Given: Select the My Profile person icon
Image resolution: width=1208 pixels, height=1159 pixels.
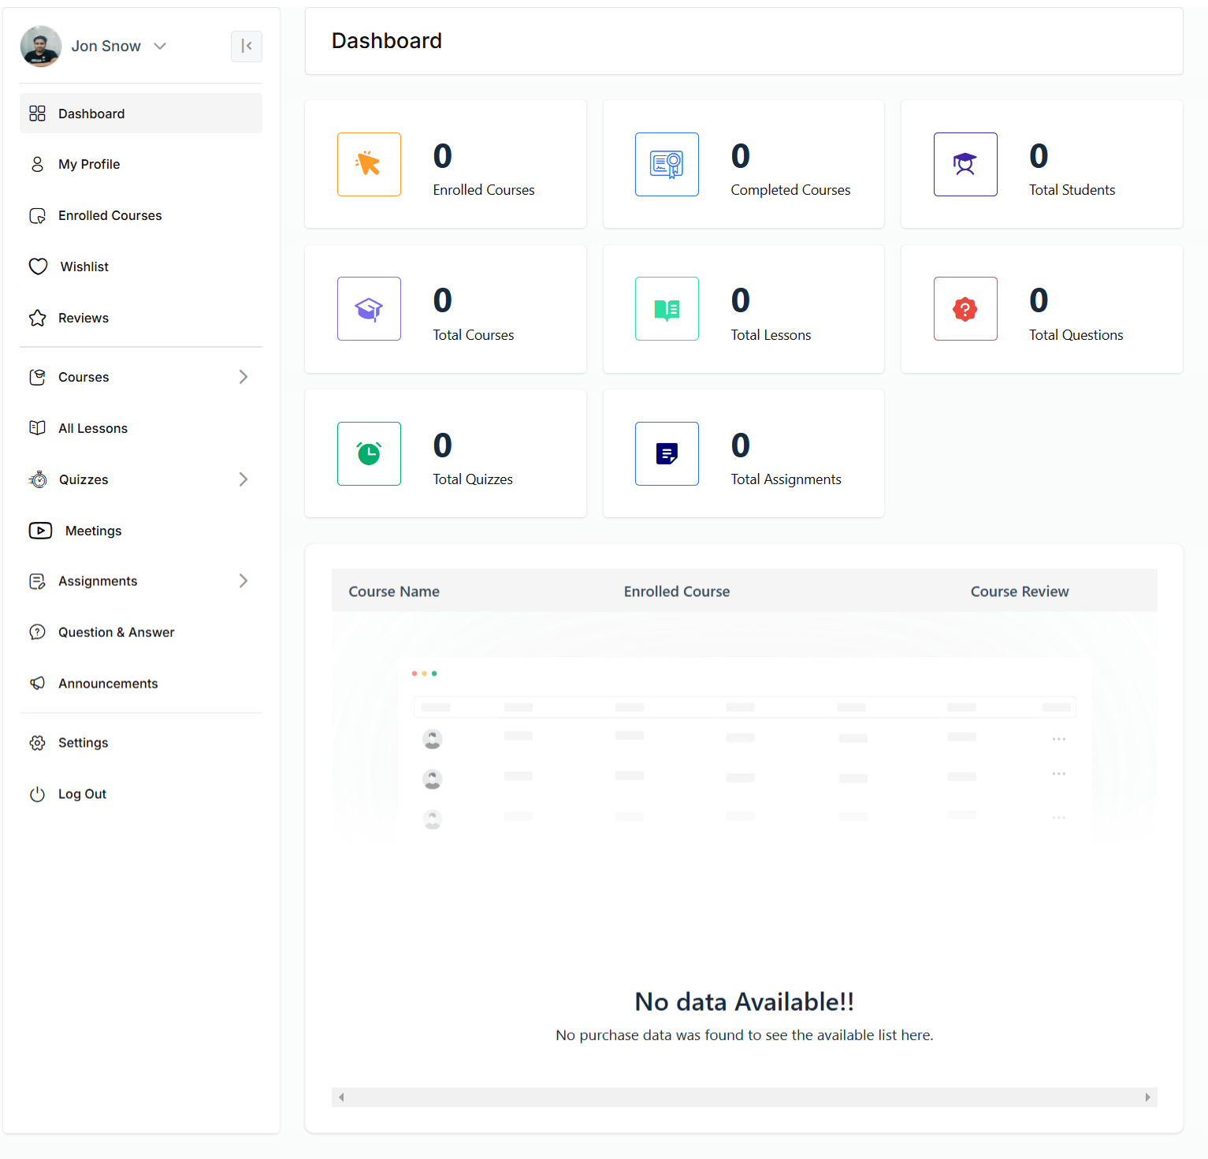Looking at the screenshot, I should tap(38, 164).
